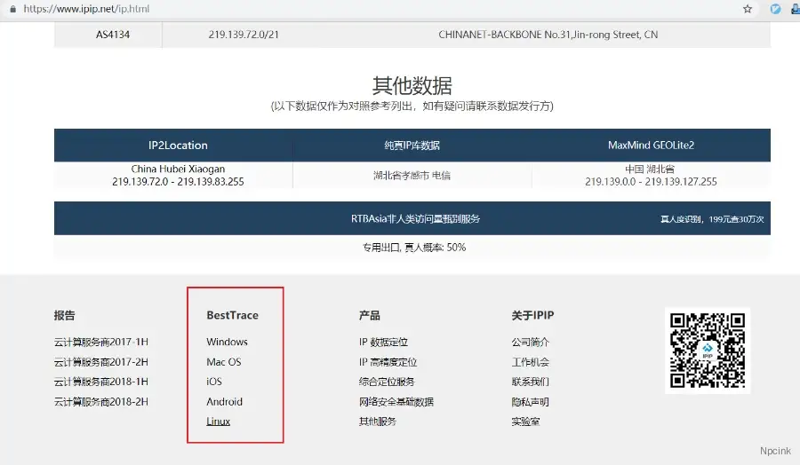Click the 纯真IP库数据 column header
The image size is (800, 465).
[412, 146]
